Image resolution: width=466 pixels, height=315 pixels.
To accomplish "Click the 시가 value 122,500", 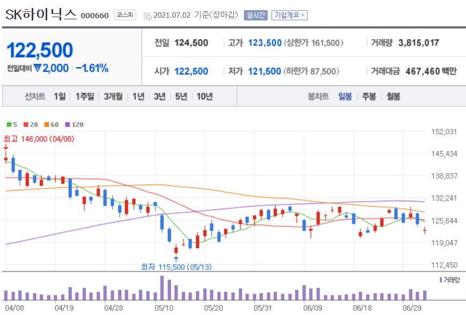I will click(x=191, y=71).
